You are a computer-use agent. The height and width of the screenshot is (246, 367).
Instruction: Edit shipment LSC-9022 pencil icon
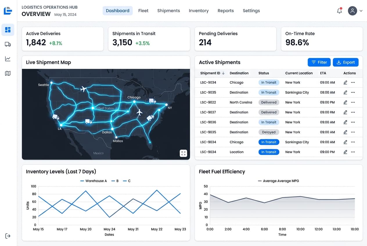point(345,102)
